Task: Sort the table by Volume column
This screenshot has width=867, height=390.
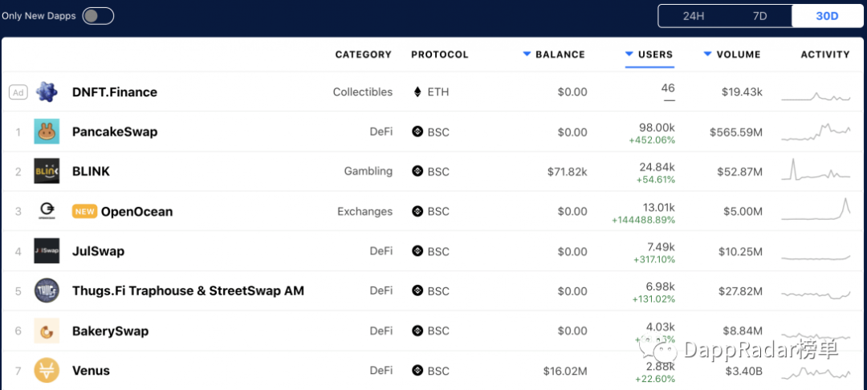Action: 732,54
